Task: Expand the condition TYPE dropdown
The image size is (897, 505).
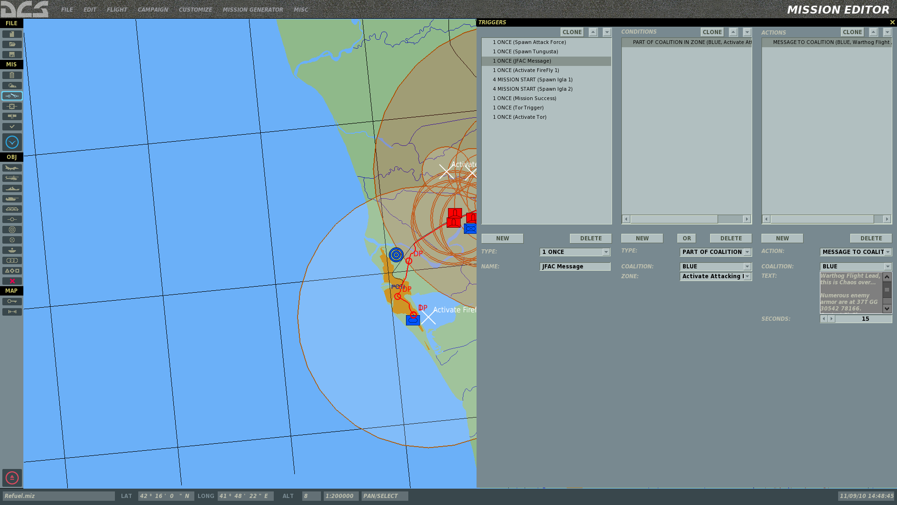Action: 747,252
